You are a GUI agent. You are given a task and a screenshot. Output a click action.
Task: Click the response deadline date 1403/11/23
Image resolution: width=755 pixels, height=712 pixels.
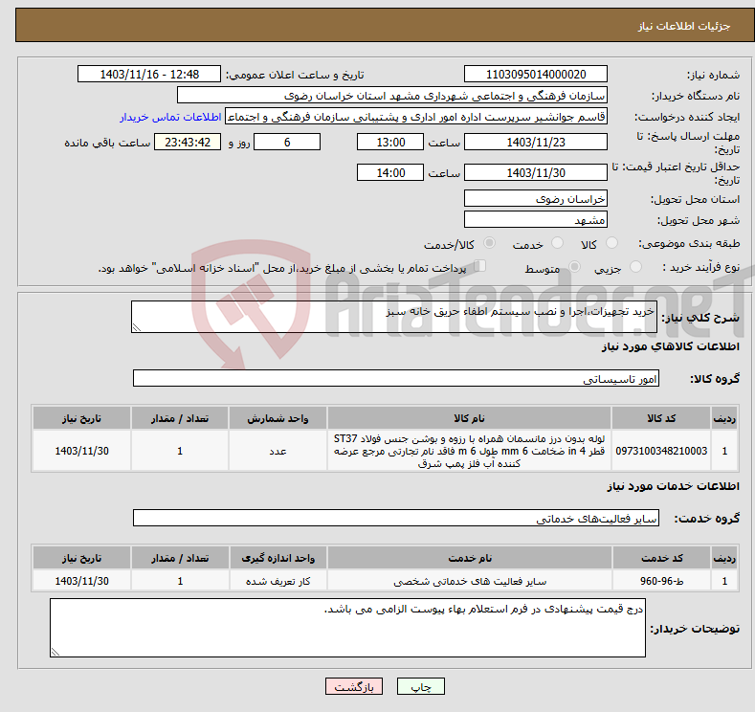click(x=536, y=142)
